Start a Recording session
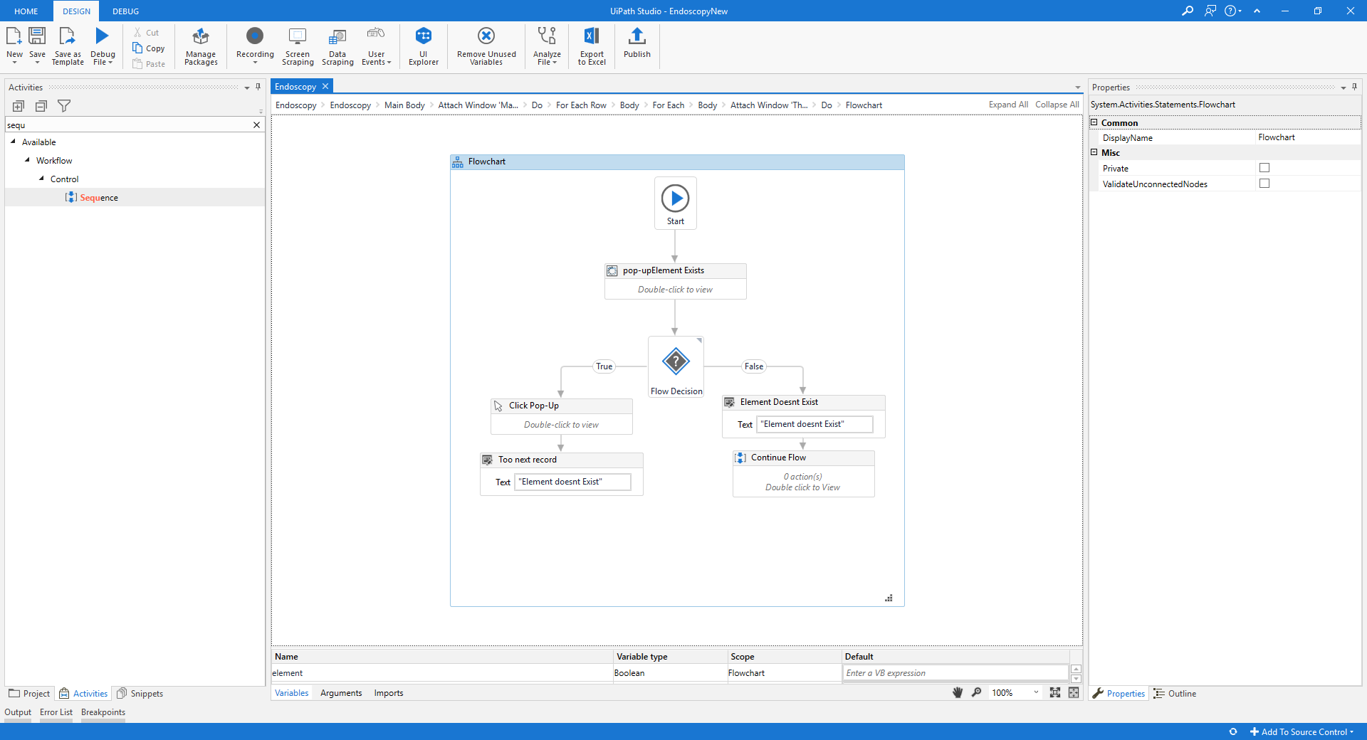Screen dimensions: 1367x740 click(254, 45)
